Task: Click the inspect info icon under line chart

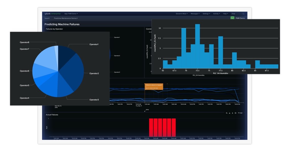Action: [232, 113]
